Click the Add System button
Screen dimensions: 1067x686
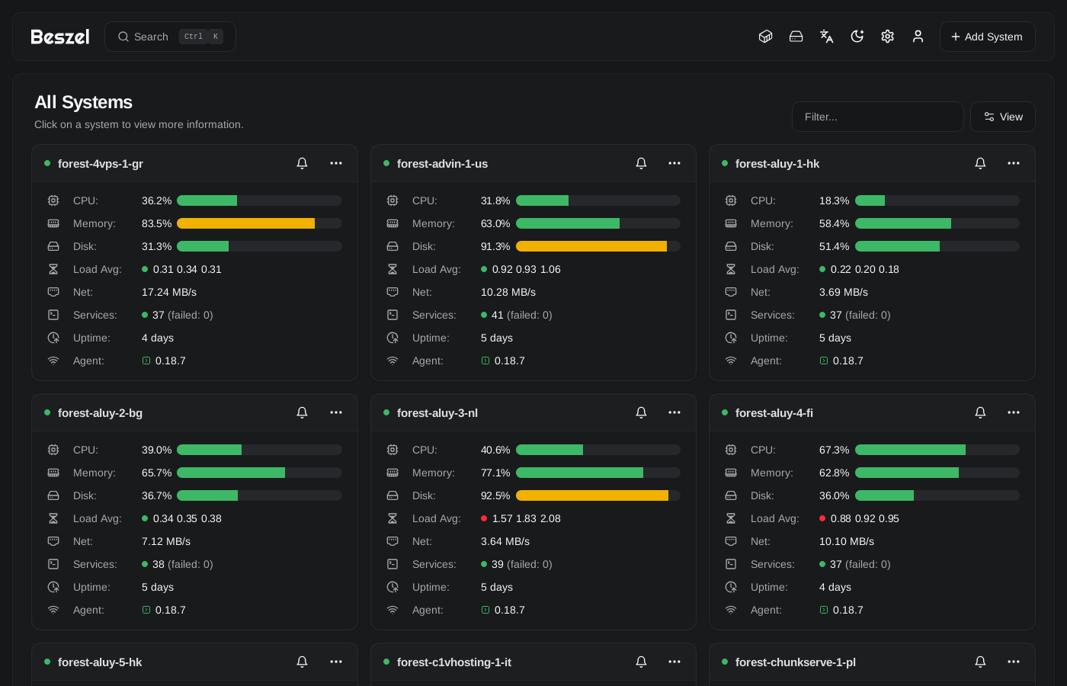tap(988, 37)
